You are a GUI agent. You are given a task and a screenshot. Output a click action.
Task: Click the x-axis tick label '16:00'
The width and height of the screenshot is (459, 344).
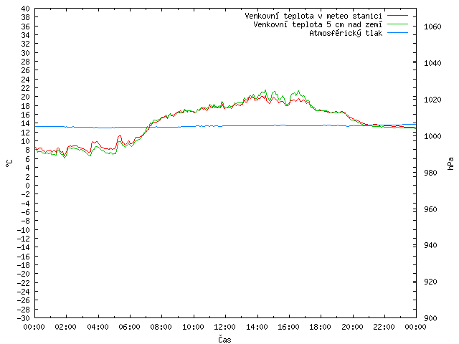(288, 327)
